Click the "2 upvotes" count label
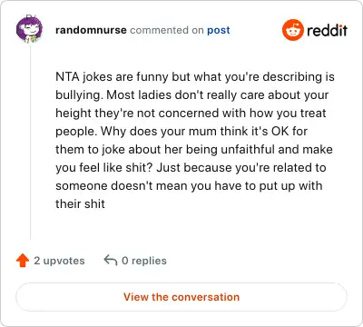Viewport: 363px width, 327px height. point(59,261)
